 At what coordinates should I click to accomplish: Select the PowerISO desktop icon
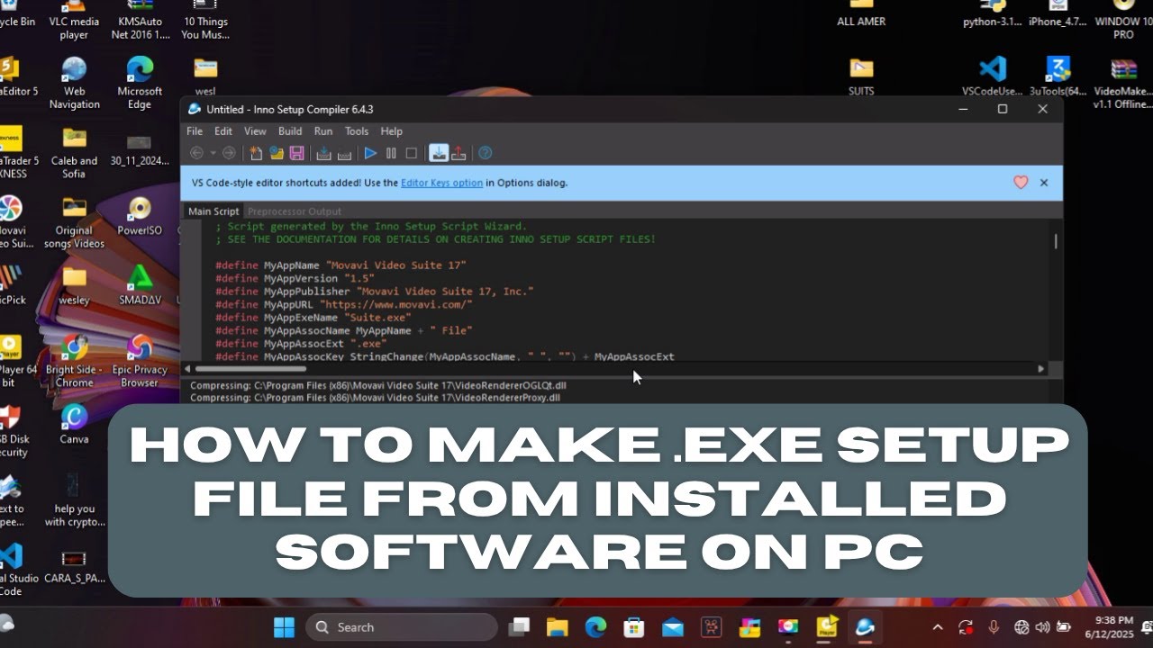[x=140, y=216]
